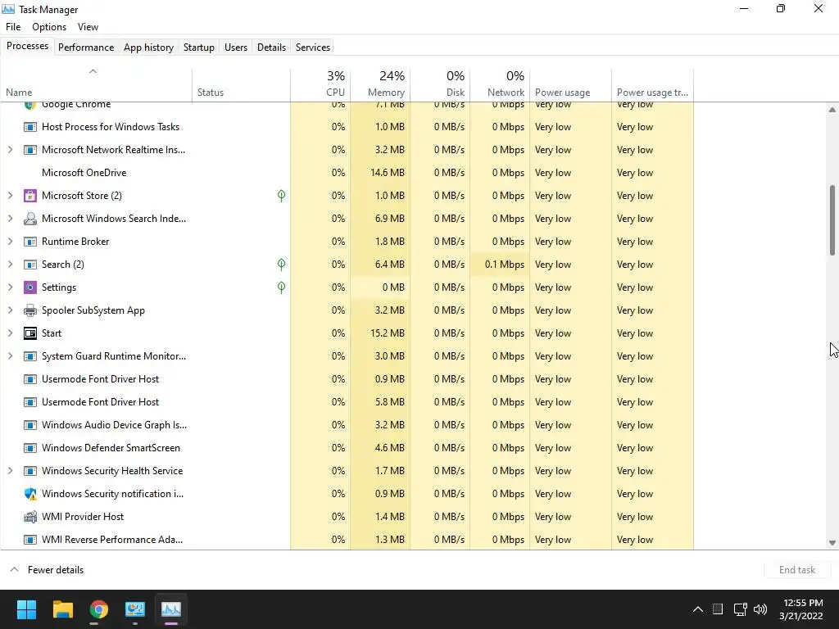Open the Options menu

[49, 27]
